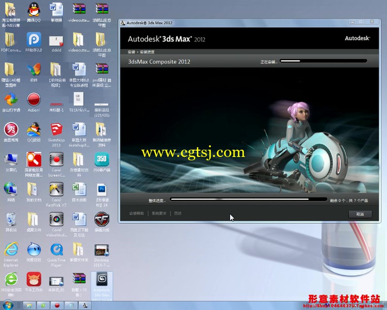Launch SketchUp 2013 from the desktop
Viewport: 387px width, 310px height.
click(56, 134)
